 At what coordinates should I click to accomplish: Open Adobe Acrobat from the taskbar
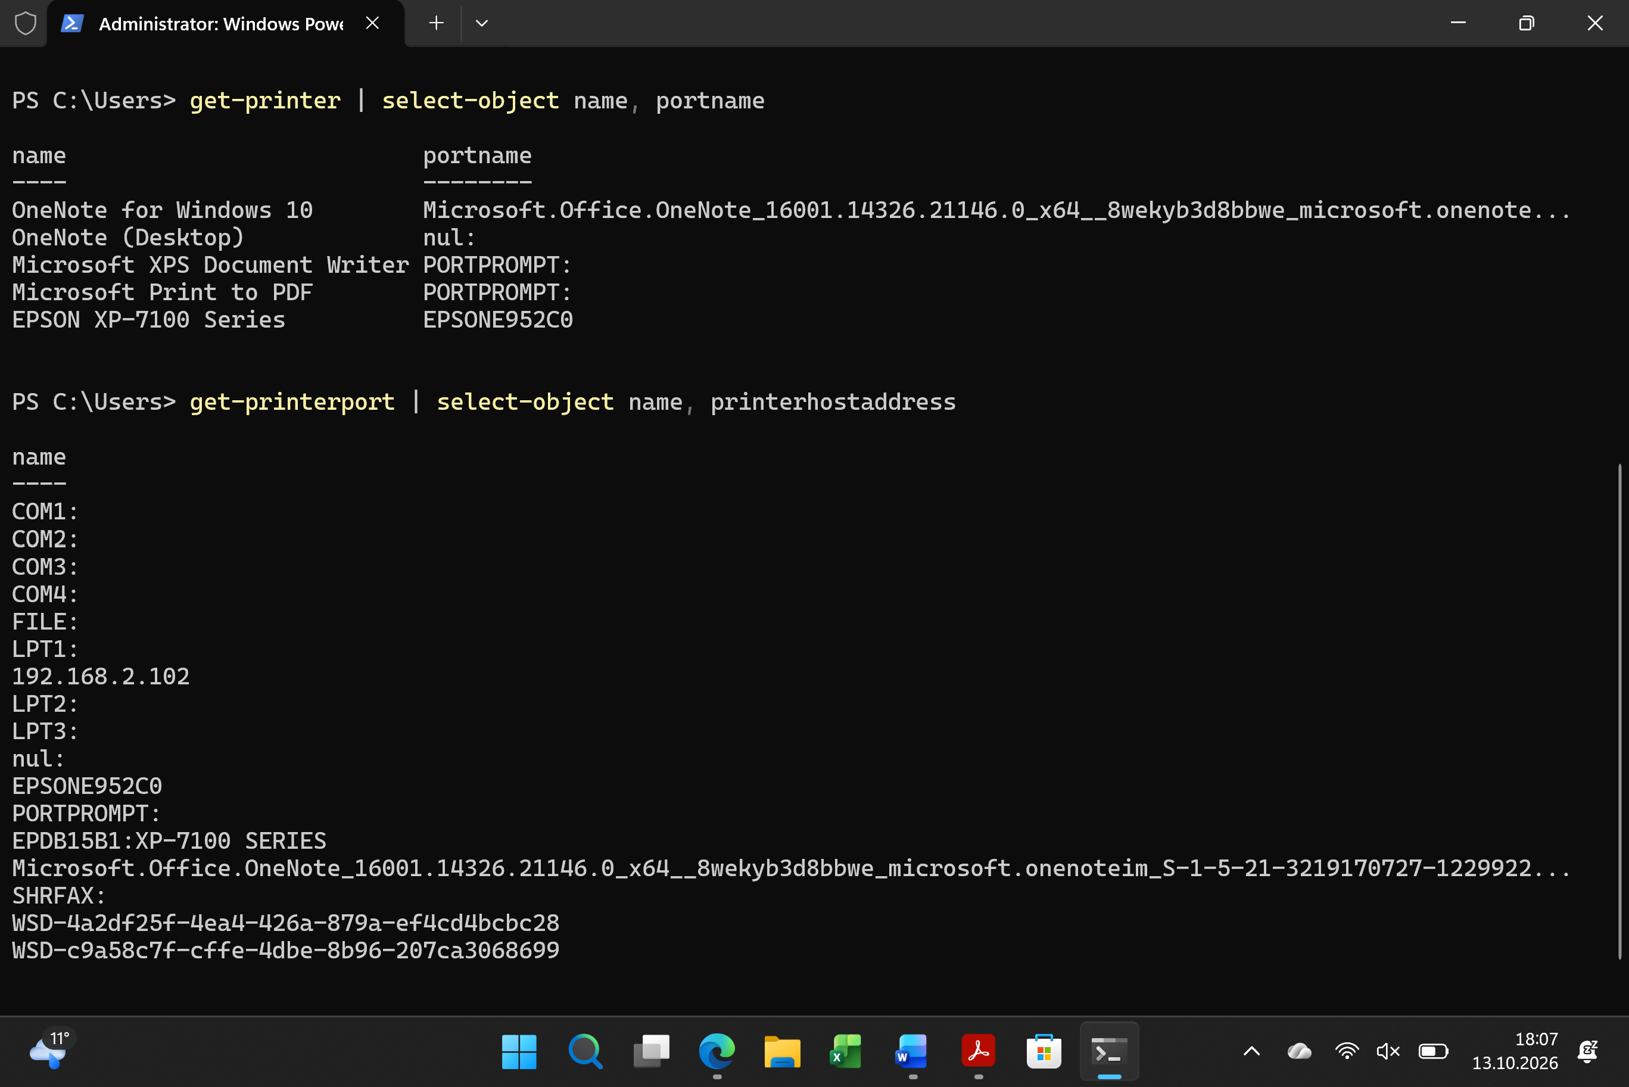[x=978, y=1052]
